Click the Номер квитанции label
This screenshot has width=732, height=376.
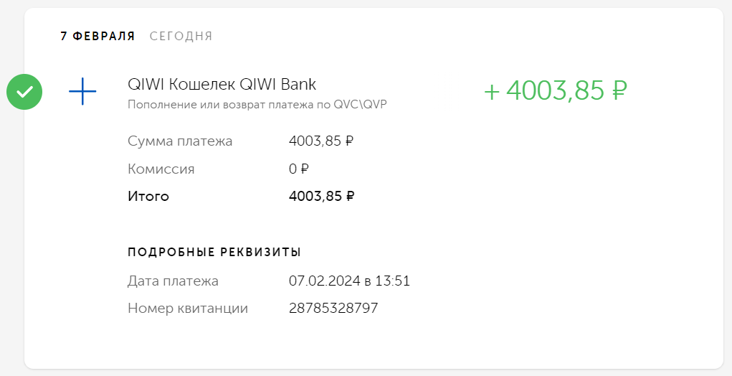tap(188, 309)
